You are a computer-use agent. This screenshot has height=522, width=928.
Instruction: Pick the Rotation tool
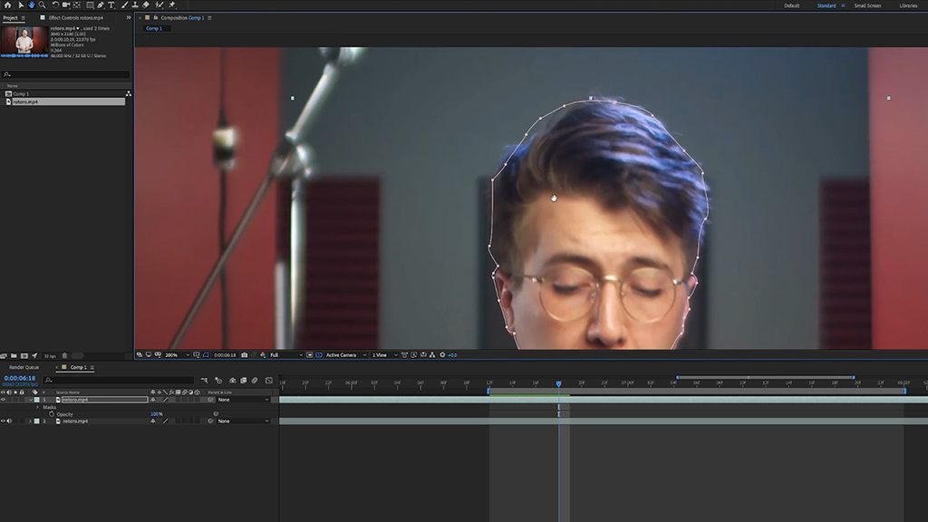coord(55,5)
